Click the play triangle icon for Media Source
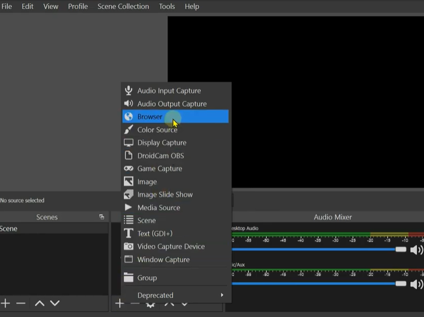This screenshot has height=317, width=424. (x=128, y=207)
